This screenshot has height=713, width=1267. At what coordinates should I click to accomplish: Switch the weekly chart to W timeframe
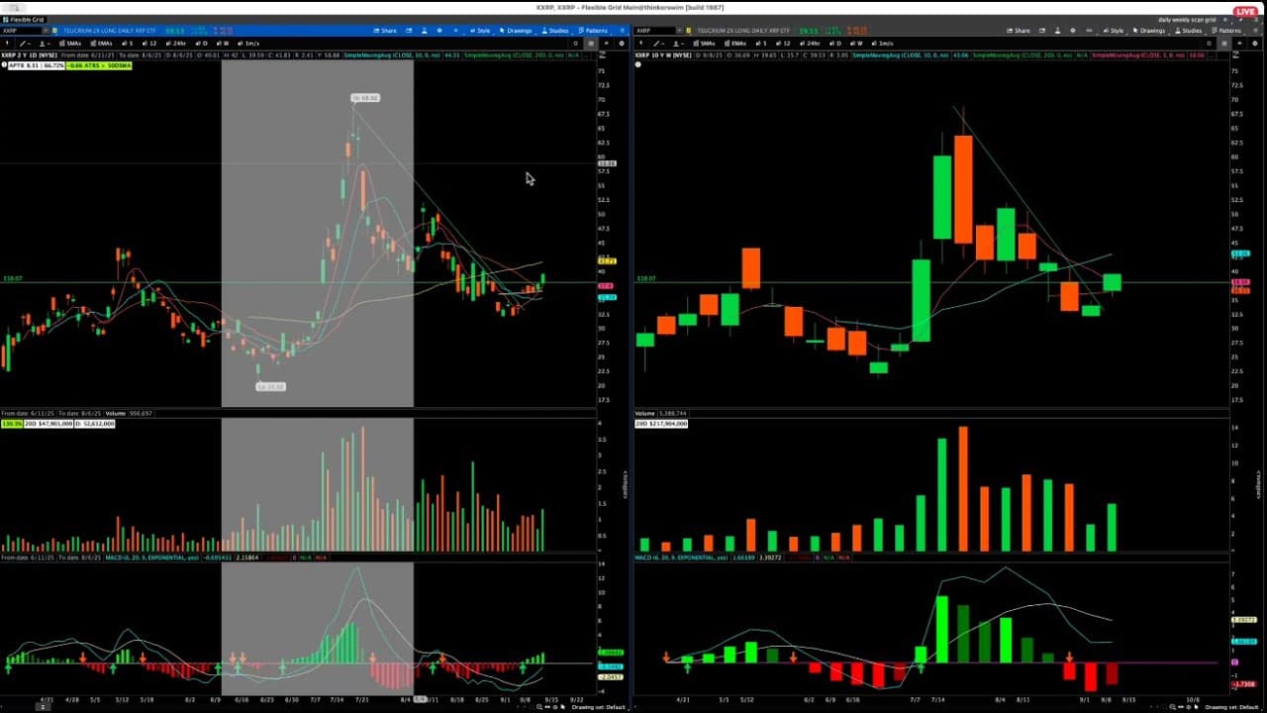pyautogui.click(x=857, y=44)
